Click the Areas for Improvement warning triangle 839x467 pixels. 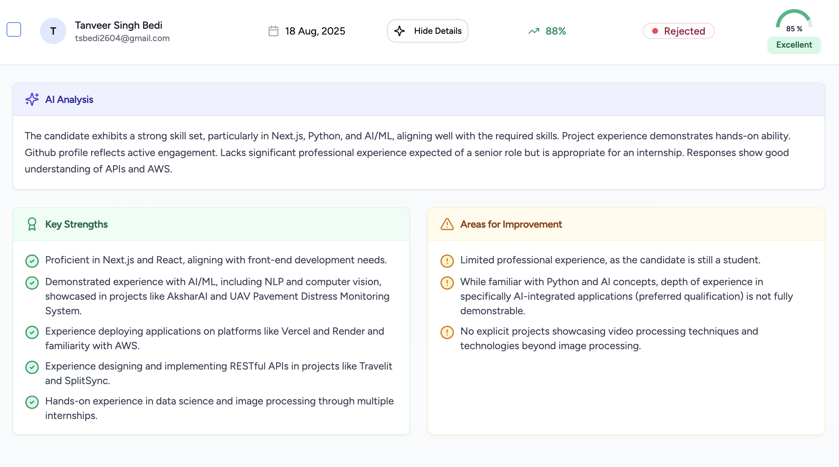(447, 224)
